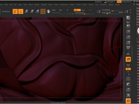Screen dimensions: 139x104
Task: Activate the Edit mode button
Action: click(x=15, y=11)
